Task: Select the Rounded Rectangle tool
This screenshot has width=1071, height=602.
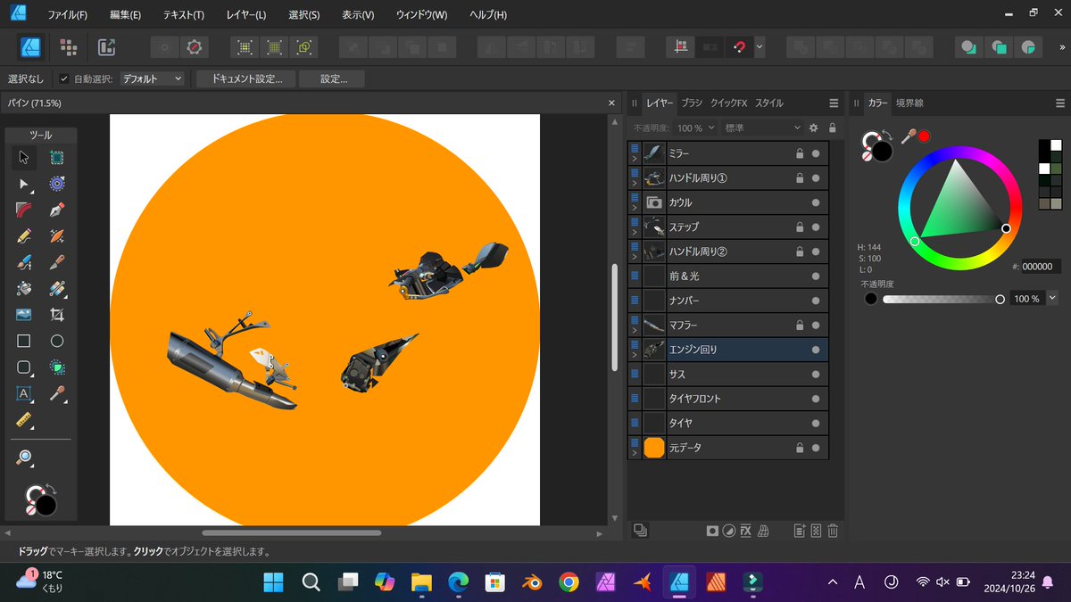Action: tap(24, 367)
